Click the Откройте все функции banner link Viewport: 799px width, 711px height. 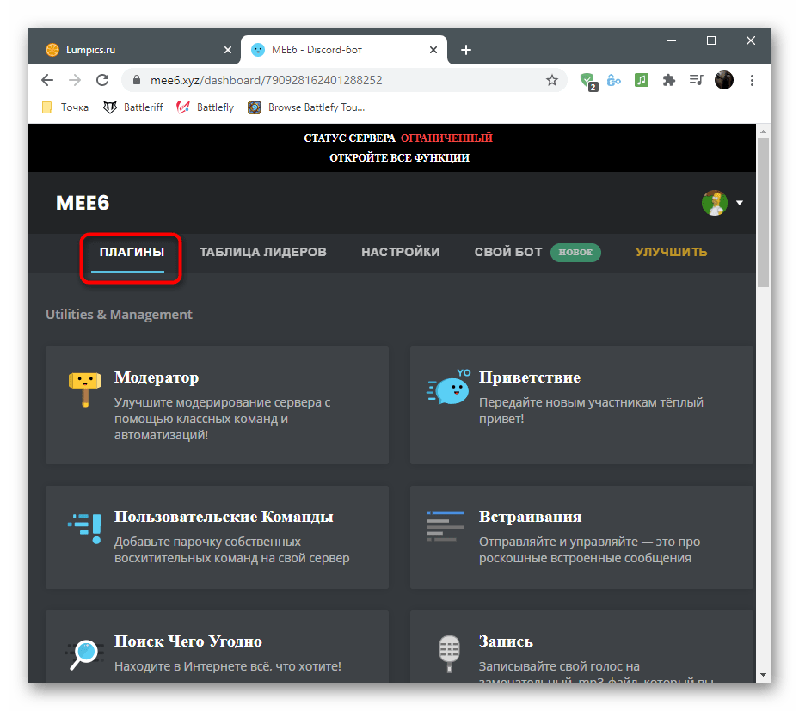(399, 158)
